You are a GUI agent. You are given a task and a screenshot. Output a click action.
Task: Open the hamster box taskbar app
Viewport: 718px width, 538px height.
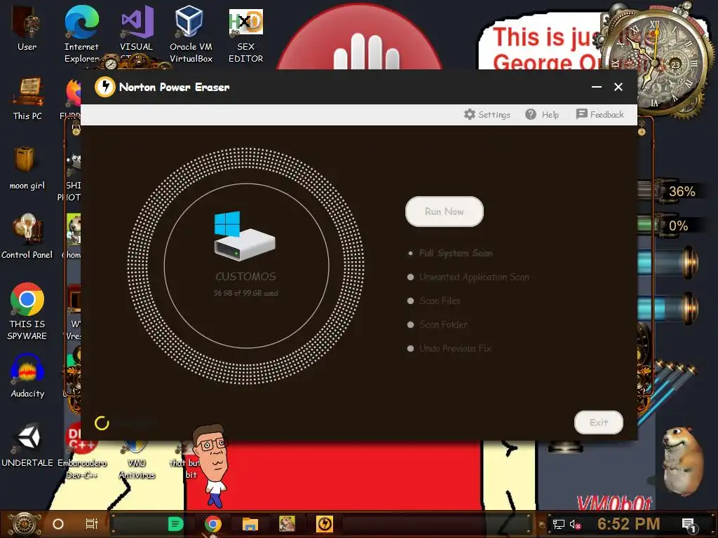click(x=287, y=524)
